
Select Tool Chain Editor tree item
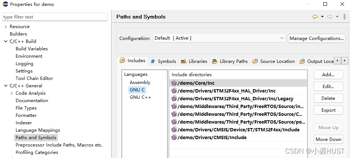34,78
